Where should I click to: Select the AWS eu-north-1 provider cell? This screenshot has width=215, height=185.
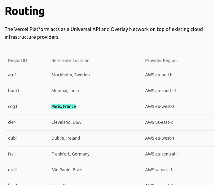pos(160,75)
